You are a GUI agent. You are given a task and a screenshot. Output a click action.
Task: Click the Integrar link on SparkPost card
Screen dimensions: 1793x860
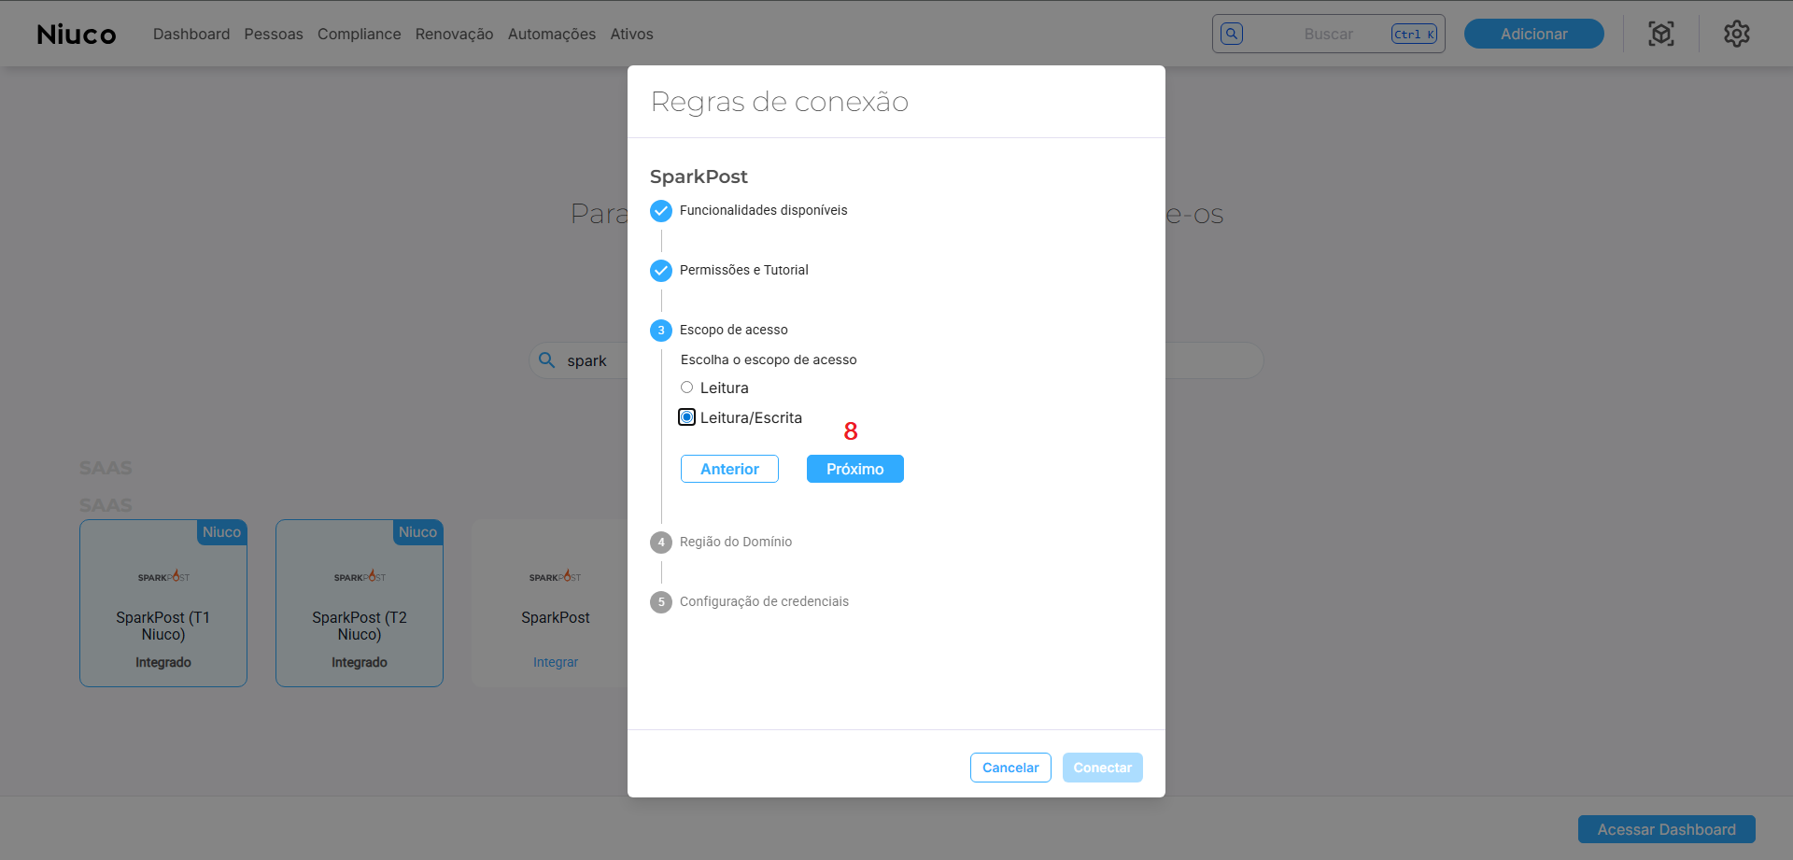[x=556, y=662]
